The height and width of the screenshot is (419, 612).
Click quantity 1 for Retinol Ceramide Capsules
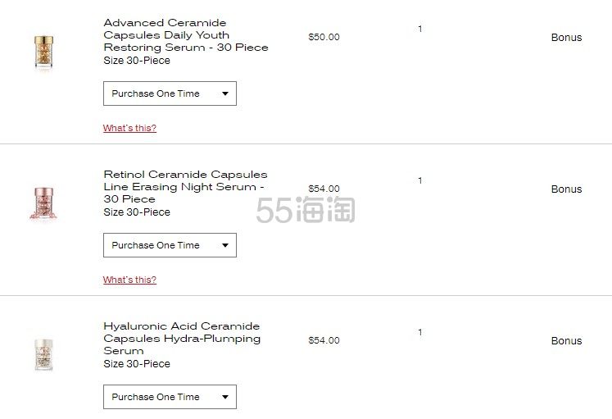click(x=420, y=181)
